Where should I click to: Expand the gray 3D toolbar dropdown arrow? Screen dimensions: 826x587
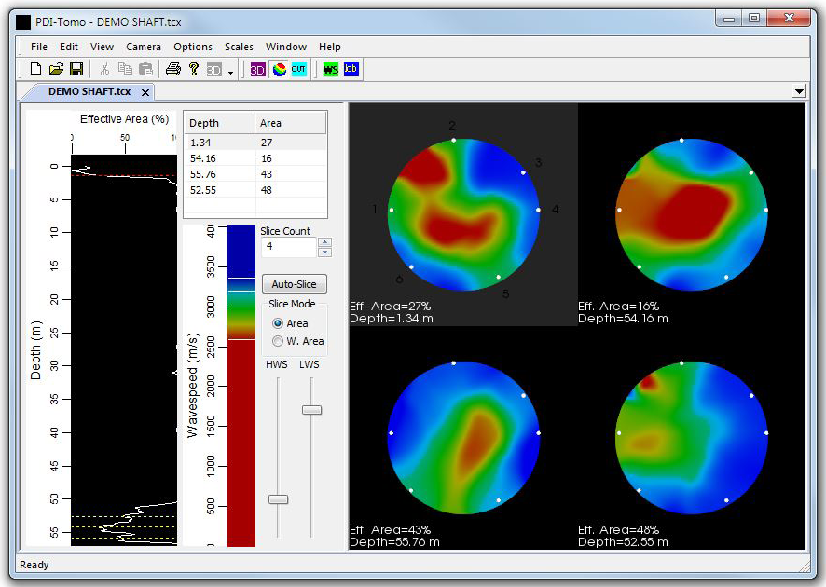coord(230,71)
